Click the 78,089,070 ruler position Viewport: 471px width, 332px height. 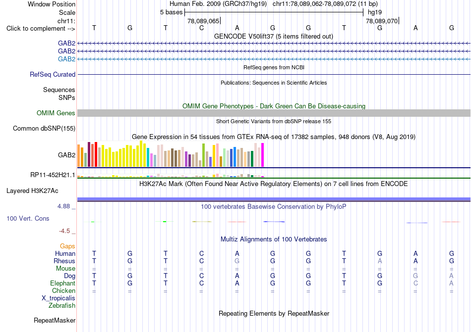[x=382, y=21]
